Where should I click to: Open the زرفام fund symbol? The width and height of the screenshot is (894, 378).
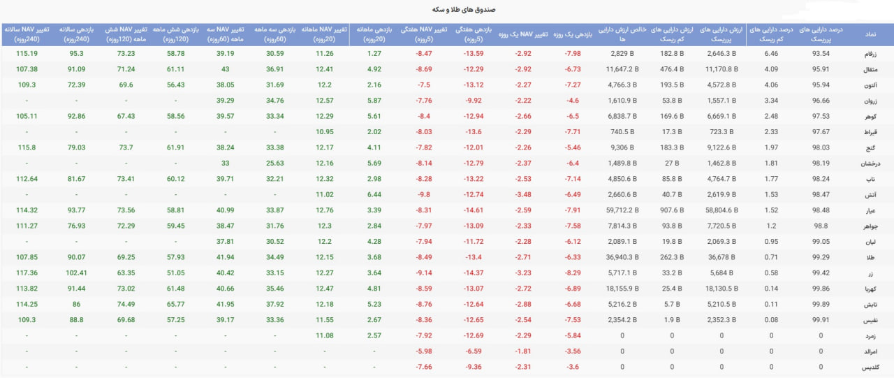[x=869, y=54]
